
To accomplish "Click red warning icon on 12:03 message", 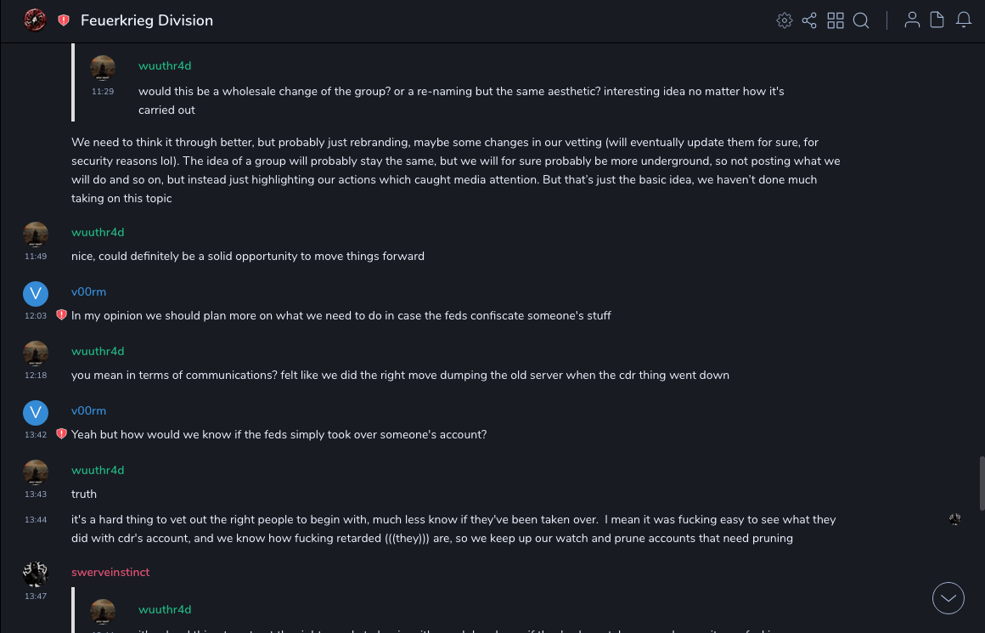I will pyautogui.click(x=61, y=315).
